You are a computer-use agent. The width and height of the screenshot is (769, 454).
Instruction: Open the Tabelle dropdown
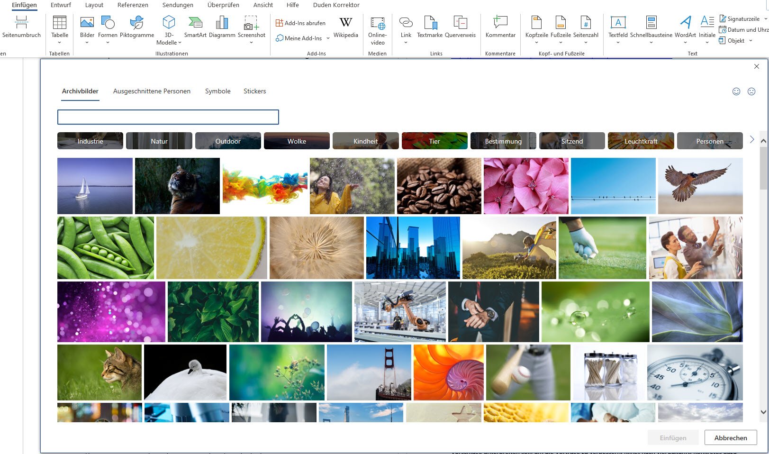click(x=60, y=43)
